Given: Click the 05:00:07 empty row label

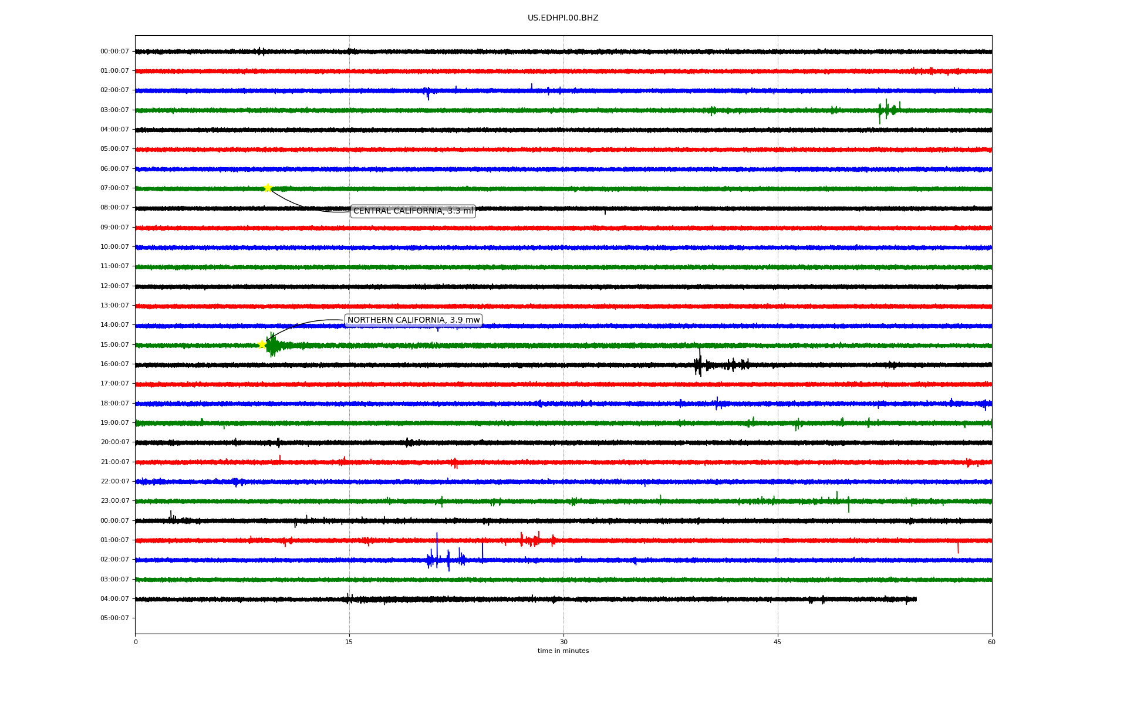Looking at the screenshot, I should point(114,618).
